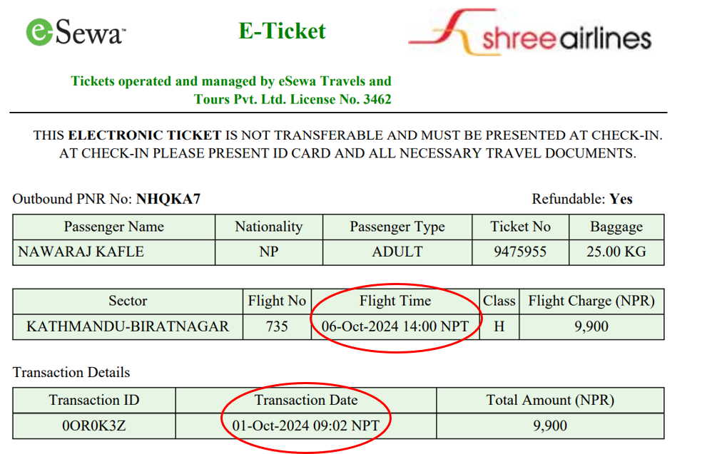The height and width of the screenshot is (454, 722).
Task: Click the NP nationality cell
Action: (268, 252)
